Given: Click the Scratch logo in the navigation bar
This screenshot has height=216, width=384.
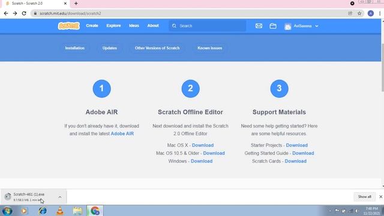Looking at the screenshot, I should click(69, 26).
